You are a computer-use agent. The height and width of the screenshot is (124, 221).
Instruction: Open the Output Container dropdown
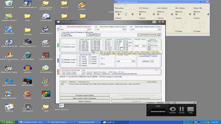tap(89, 29)
